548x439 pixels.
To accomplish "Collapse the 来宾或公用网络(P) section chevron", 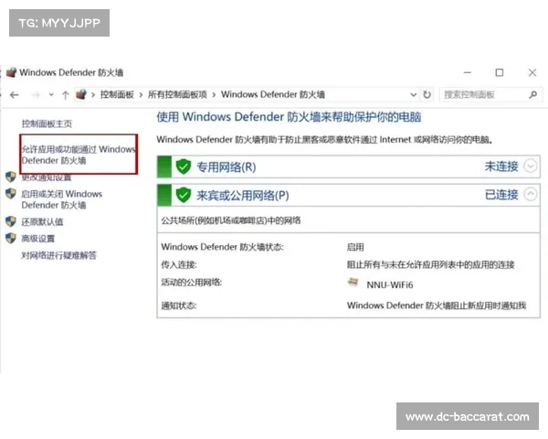I will [x=530, y=194].
